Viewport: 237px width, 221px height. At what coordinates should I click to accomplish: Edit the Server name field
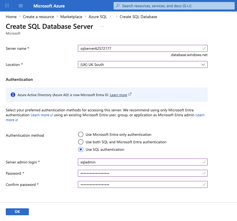(x=143, y=48)
